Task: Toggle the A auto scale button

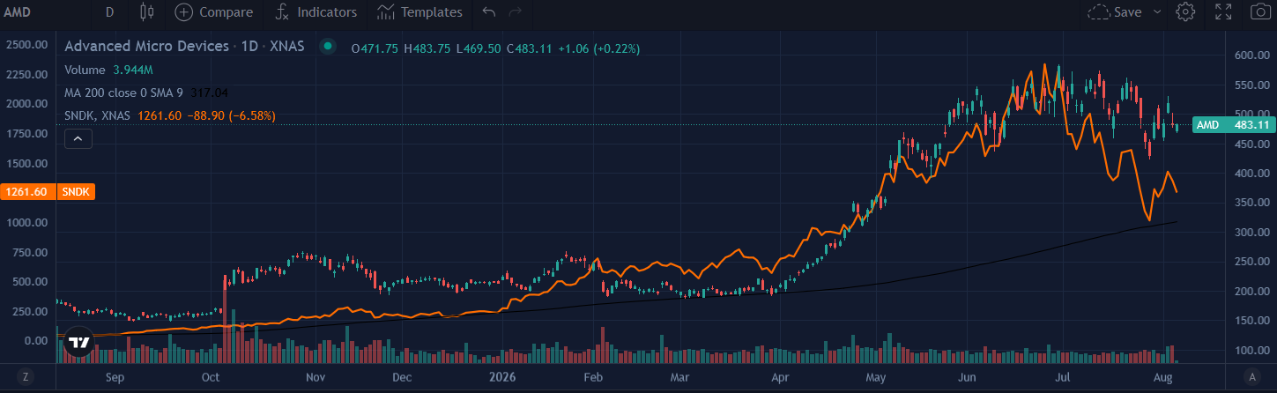Action: click(1251, 376)
